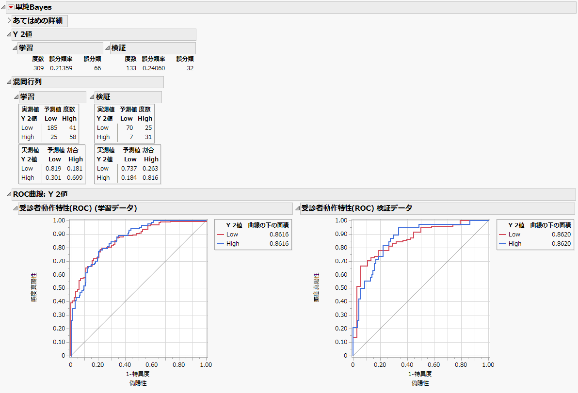578x393 pixels.
Task: Collapse the 受診者動作特性(ROC) (学習データ) panel
Action: click(x=15, y=208)
